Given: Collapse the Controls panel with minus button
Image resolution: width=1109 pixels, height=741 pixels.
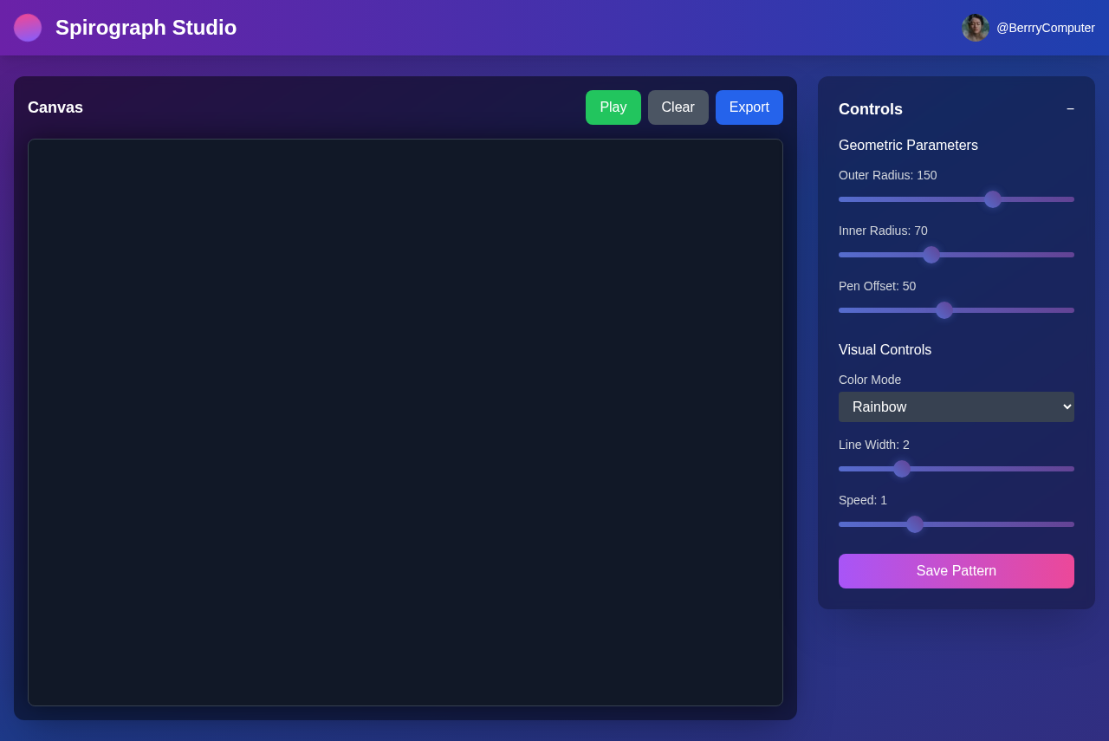Looking at the screenshot, I should [1070, 109].
